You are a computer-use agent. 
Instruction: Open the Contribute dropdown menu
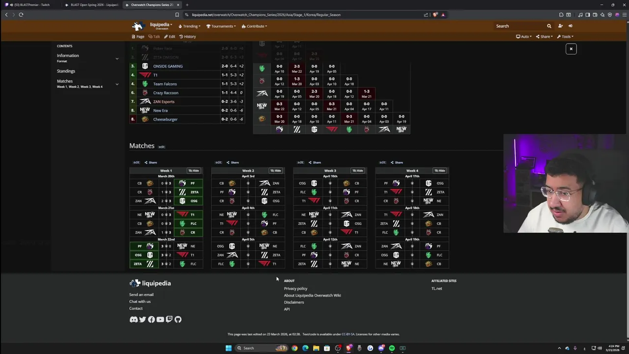(254, 26)
